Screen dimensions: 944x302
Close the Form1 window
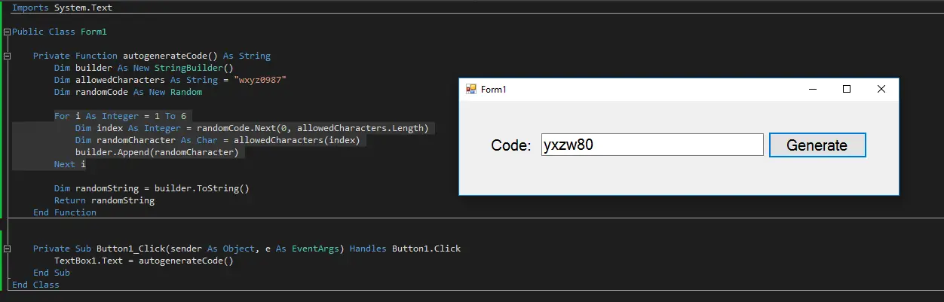pyautogui.click(x=881, y=89)
